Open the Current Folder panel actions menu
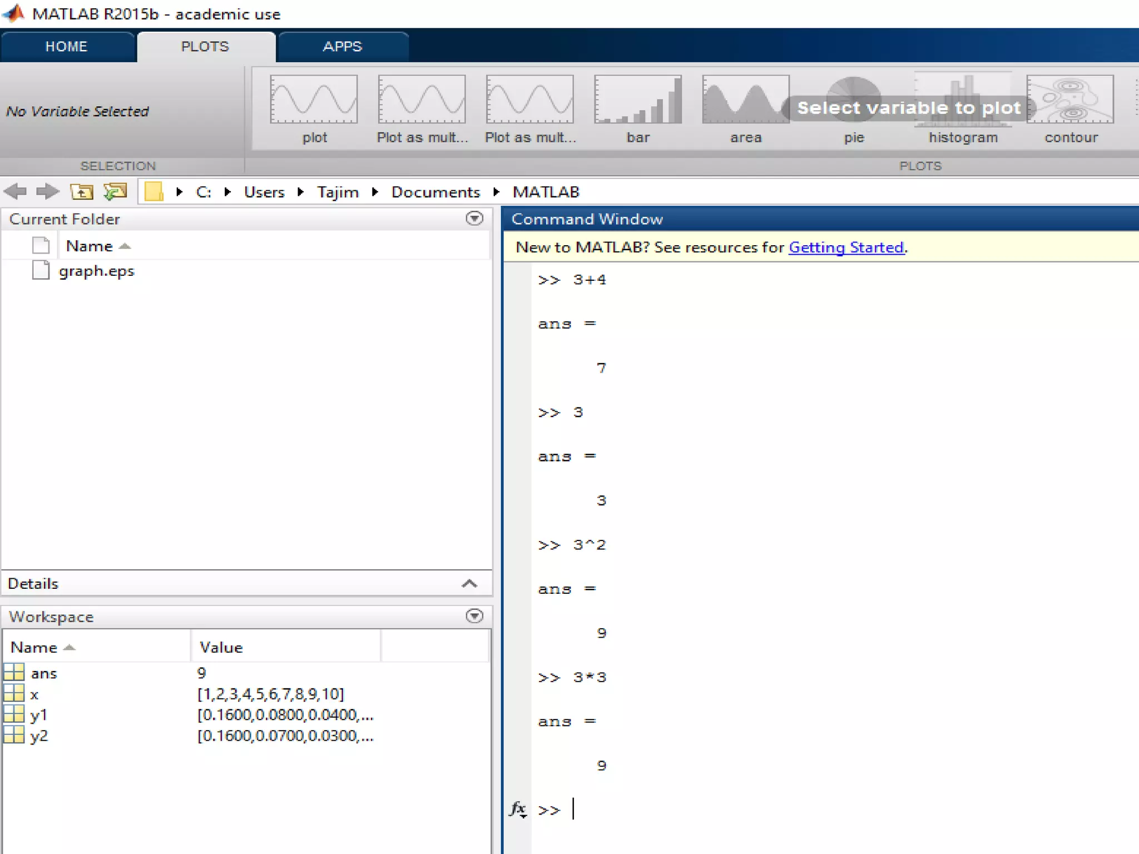Image resolution: width=1139 pixels, height=854 pixels. [474, 219]
